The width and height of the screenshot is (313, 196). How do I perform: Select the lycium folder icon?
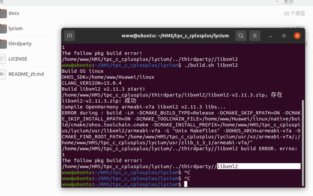click(x=3, y=29)
